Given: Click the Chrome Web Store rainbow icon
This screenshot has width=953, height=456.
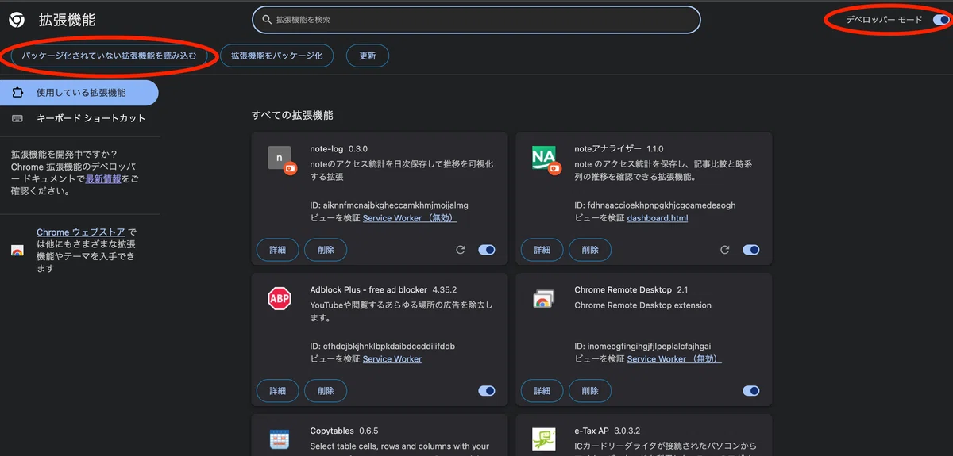Looking at the screenshot, I should click(x=17, y=251).
